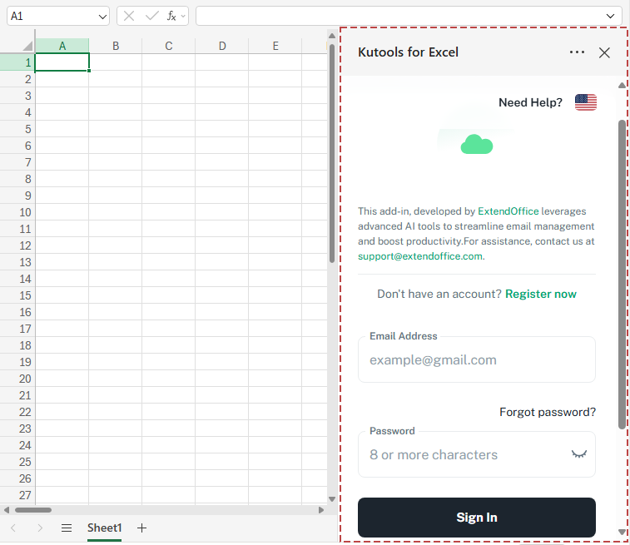
Task: Select cell A1 in the worksheet
Action: pyautogui.click(x=62, y=62)
